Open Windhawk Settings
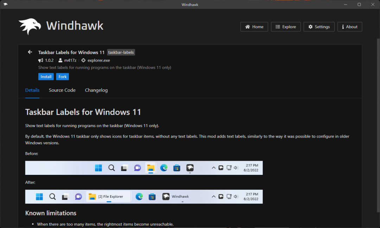Screen dimensions: 380x228 click(318, 27)
